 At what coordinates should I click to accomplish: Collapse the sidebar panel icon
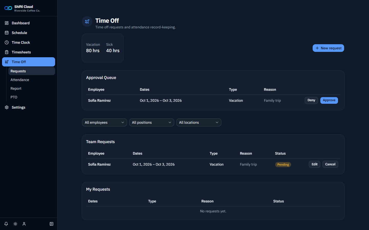coord(52,224)
